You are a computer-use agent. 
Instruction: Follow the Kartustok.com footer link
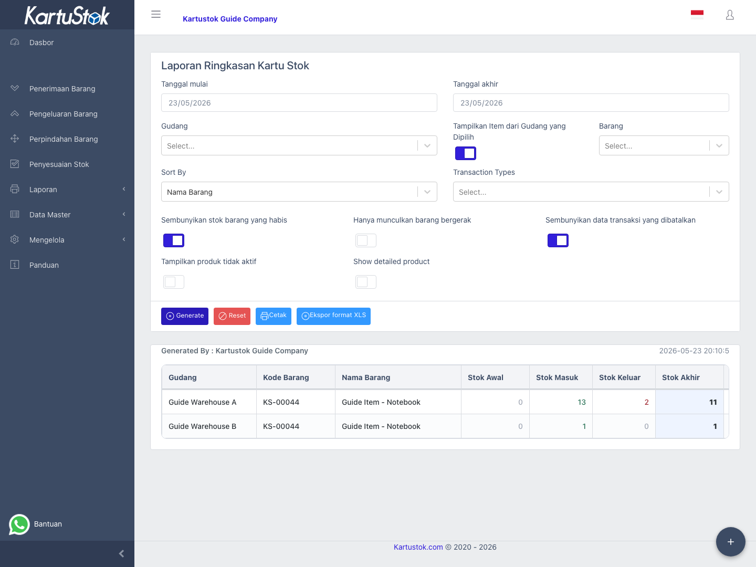click(x=418, y=547)
